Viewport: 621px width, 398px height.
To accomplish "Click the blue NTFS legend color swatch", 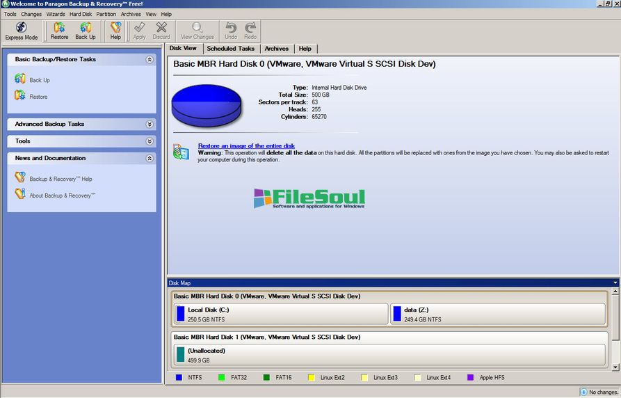I will [x=179, y=377].
